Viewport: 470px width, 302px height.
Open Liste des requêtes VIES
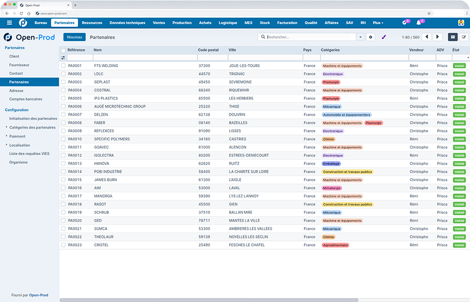pyautogui.click(x=29, y=153)
